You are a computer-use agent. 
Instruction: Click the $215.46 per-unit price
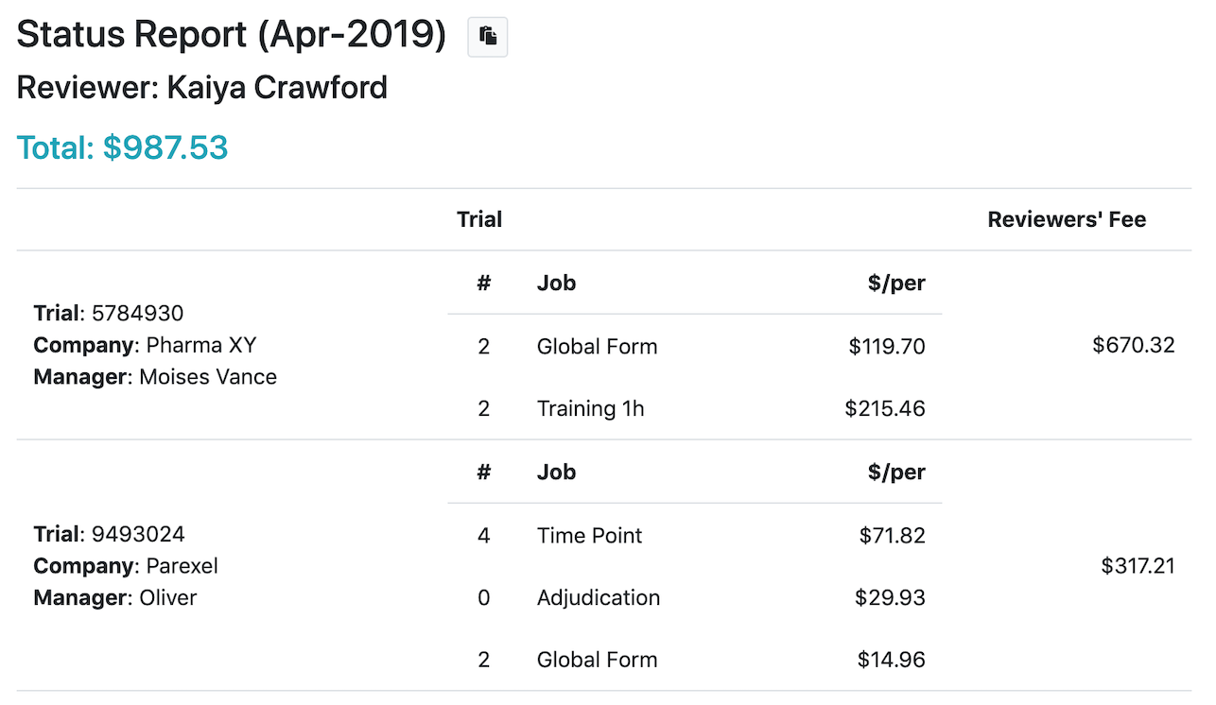tap(885, 408)
